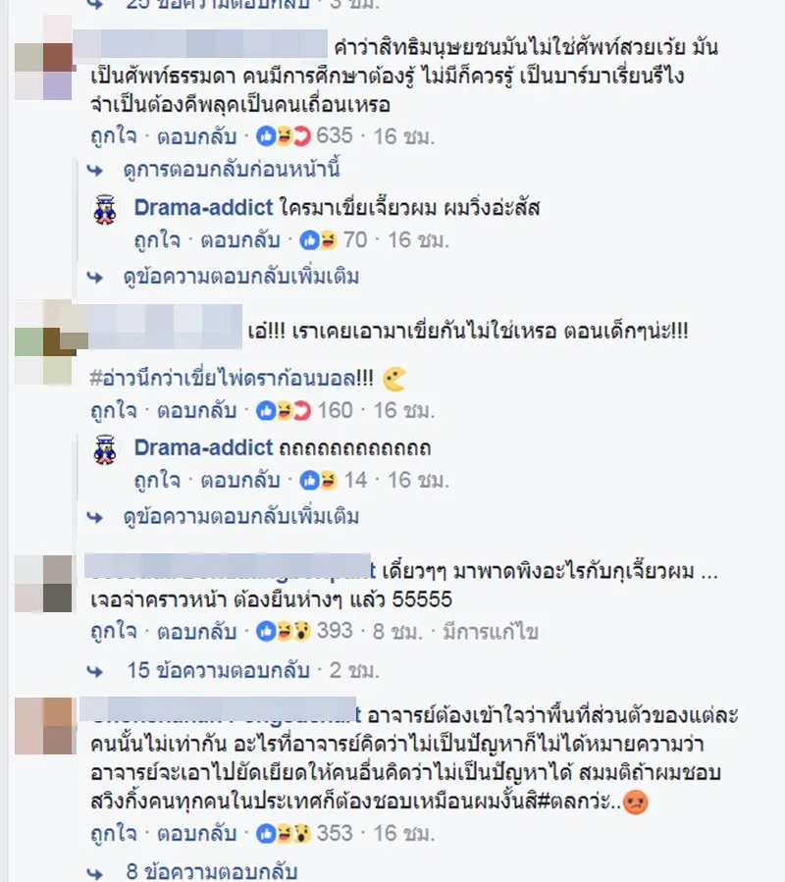
Task: Expand 'ดูข้อความตอบกลับเพิ่มเติม' under the 70-likes reply
Action: click(240, 277)
